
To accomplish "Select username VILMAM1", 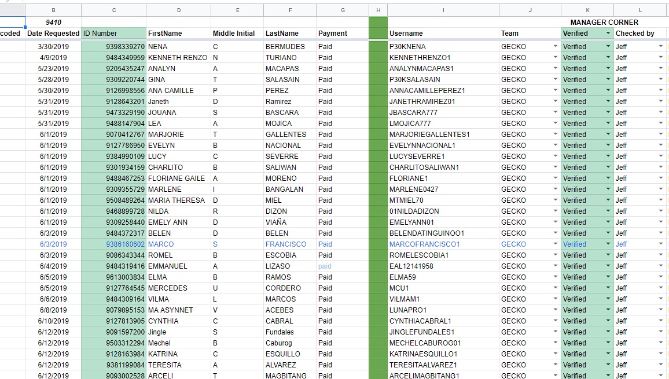I will (443, 299).
